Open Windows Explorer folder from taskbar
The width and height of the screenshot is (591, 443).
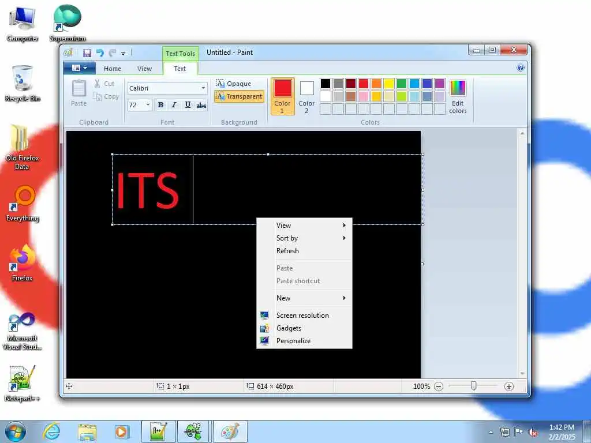click(87, 431)
